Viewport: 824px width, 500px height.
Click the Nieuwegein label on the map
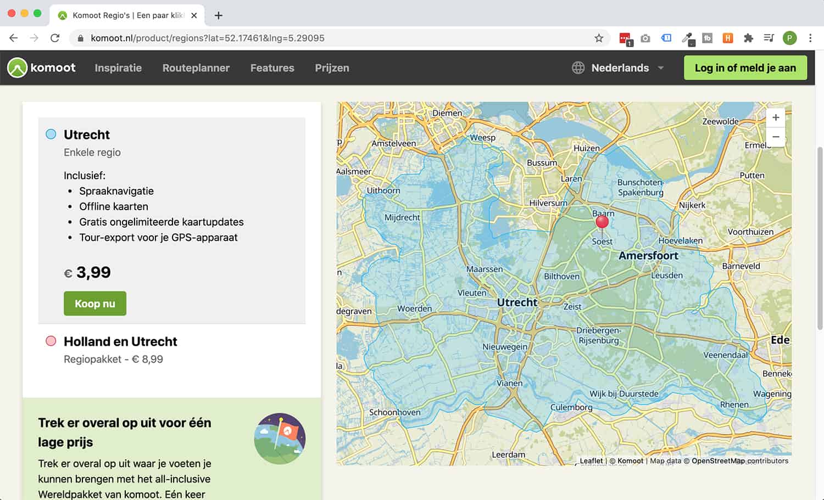pos(505,347)
